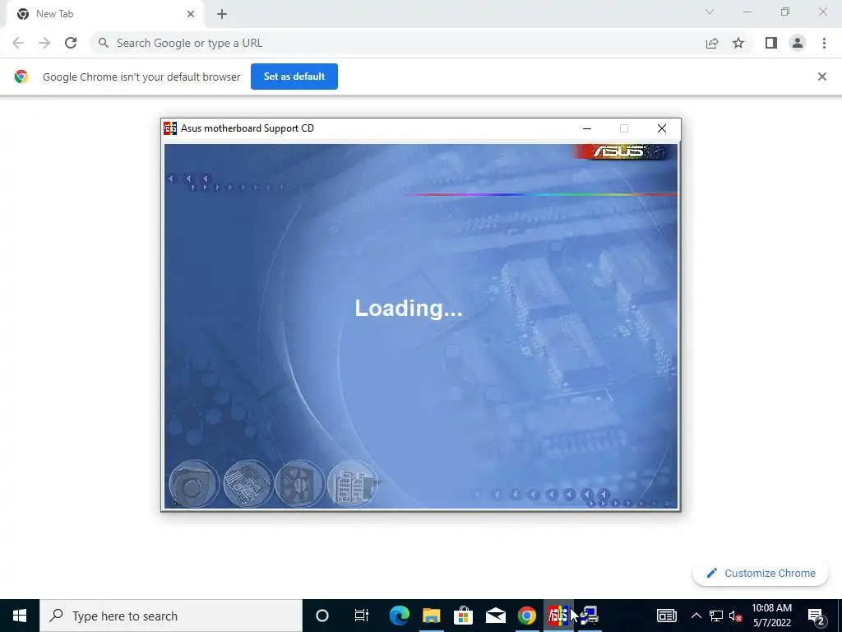Click the motherboard circular icon in ASUS window
The width and height of the screenshot is (842, 632).
tap(248, 484)
